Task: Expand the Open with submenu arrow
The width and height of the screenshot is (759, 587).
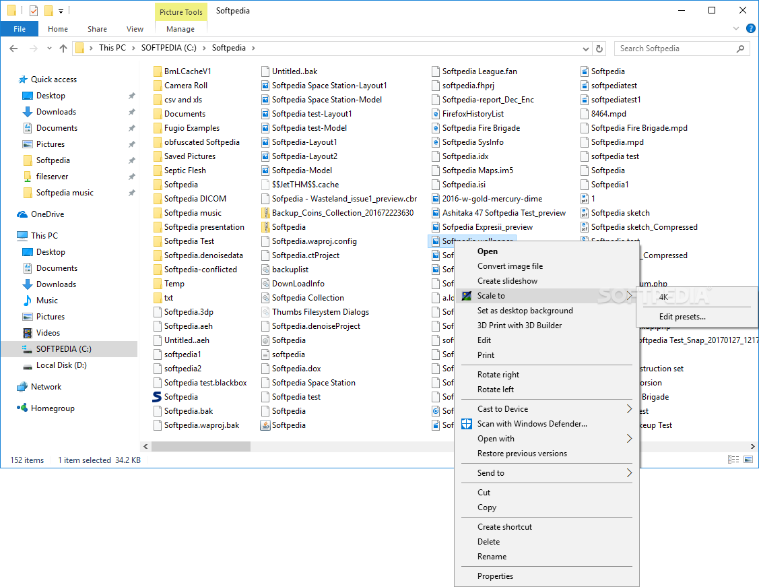Action: click(629, 438)
